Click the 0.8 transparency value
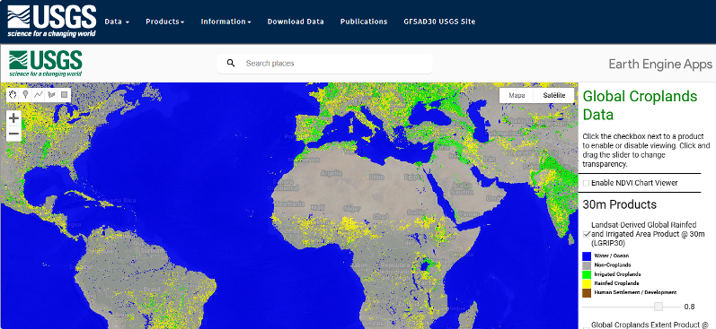This screenshot has height=329, width=716. tap(690, 307)
